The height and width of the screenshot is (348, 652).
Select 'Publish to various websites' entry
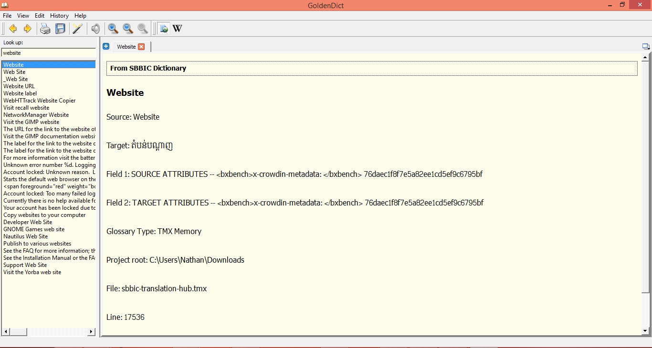point(49,244)
